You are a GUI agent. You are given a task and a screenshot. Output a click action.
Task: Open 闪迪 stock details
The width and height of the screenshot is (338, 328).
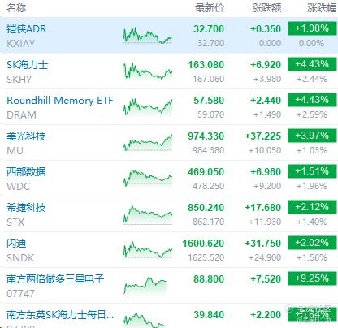pos(16,244)
